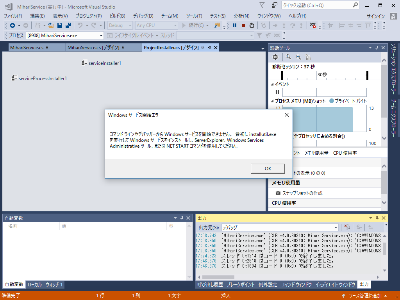Click サインイン link
This screenshot has height=300, width=400.
click(x=376, y=16)
